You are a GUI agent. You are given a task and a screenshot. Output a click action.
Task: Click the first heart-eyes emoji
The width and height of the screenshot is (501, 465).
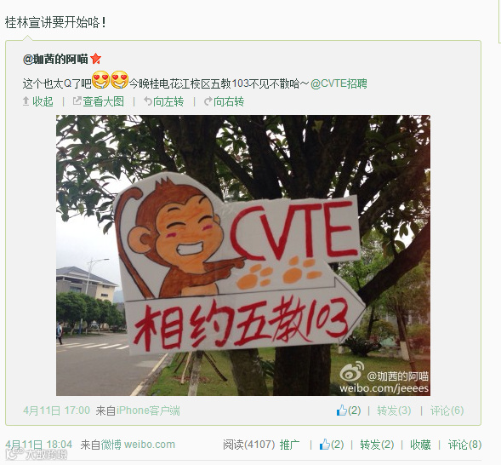coord(100,80)
